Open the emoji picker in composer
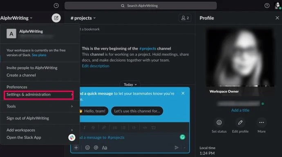This screenshot has height=157, width=282. tap(87, 148)
